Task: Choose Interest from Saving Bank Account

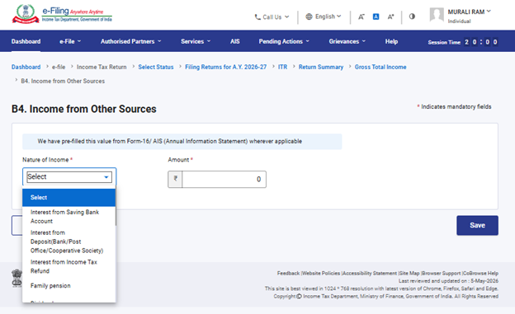Action: [69, 217]
